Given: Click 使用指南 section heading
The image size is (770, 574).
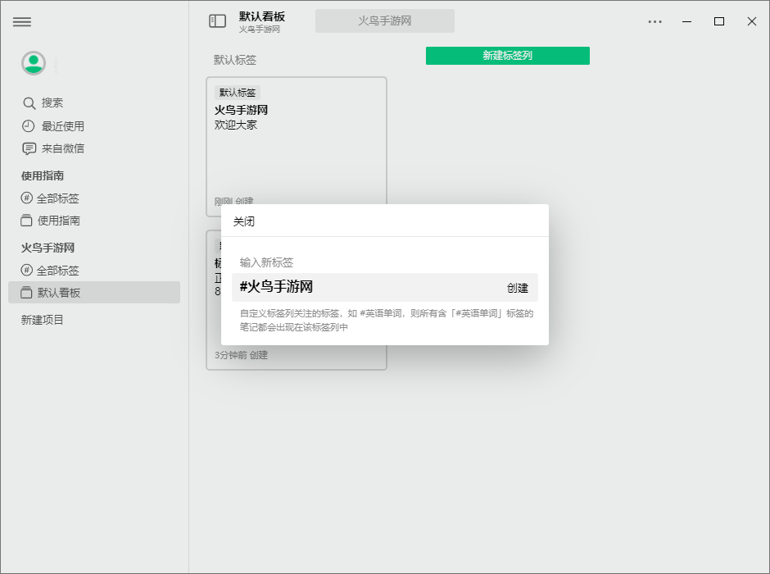Looking at the screenshot, I should 43,175.
